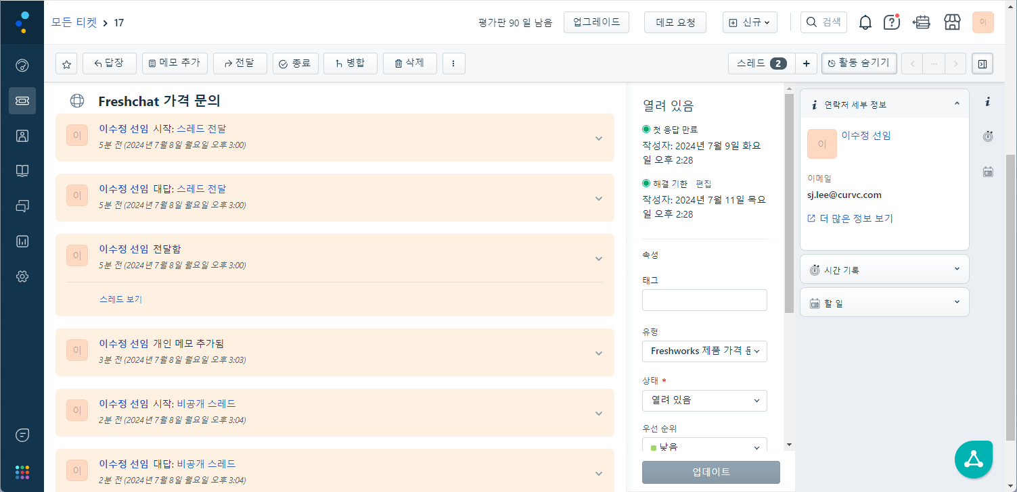The image size is (1017, 492).
Task: Select contact info icon in right rail
Action: point(988,101)
